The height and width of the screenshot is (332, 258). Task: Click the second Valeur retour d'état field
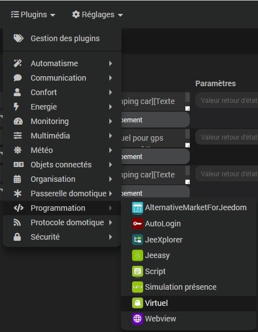pyautogui.click(x=227, y=137)
